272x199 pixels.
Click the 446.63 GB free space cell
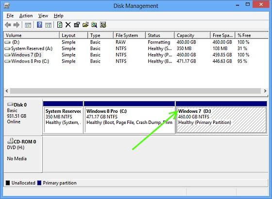coord(222,61)
